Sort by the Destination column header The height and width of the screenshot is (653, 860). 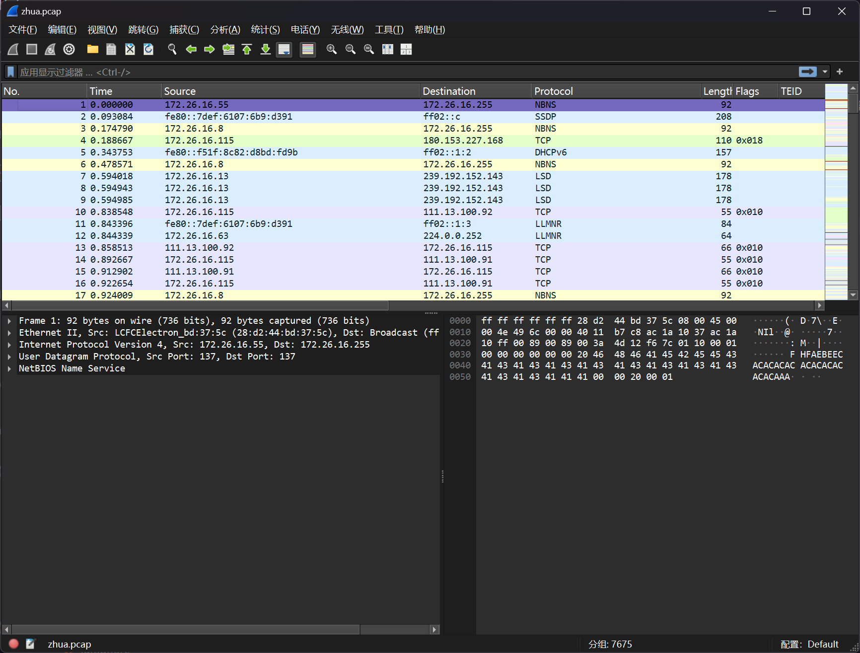point(476,91)
